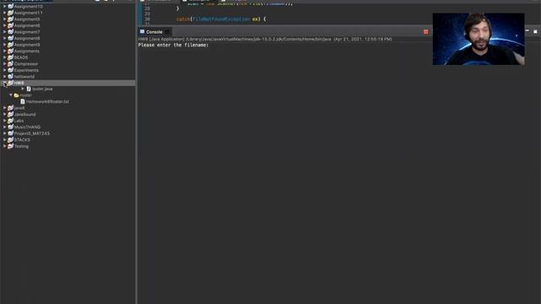The image size is (541, 304).
Task: Click the STACKS project icon
Action: [x=10, y=139]
